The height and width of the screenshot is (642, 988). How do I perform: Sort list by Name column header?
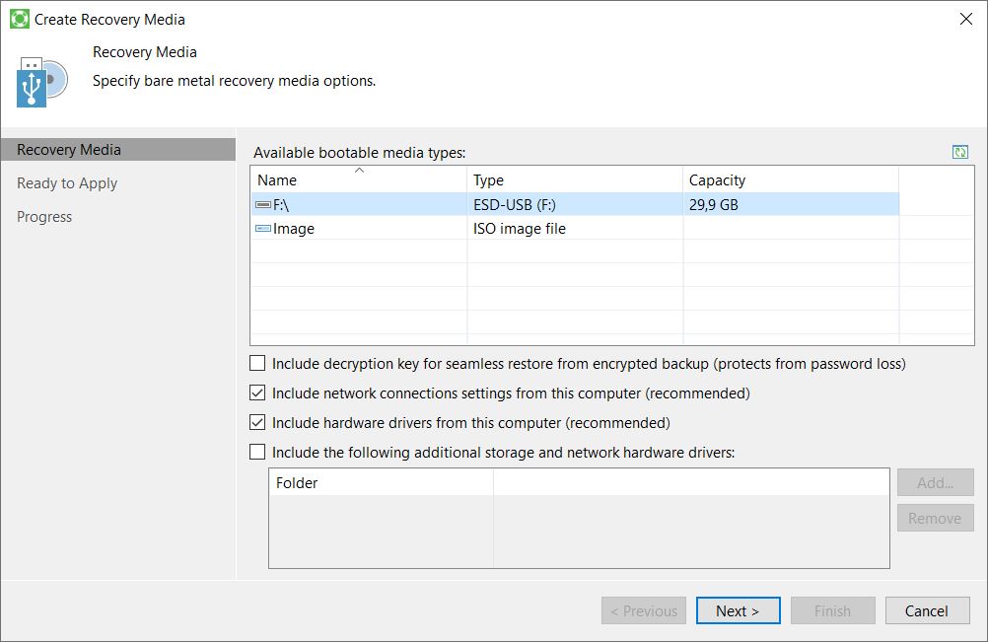coord(357,180)
